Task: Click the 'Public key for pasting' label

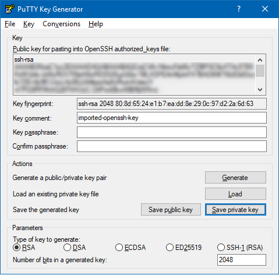Action: click(91, 49)
